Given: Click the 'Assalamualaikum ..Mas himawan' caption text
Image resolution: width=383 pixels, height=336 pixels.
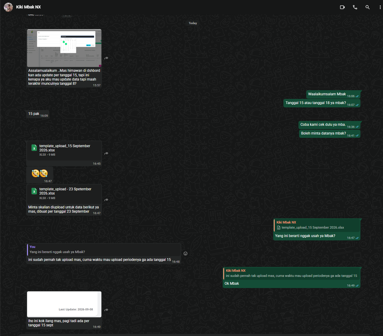Looking at the screenshot, I should (x=64, y=77).
